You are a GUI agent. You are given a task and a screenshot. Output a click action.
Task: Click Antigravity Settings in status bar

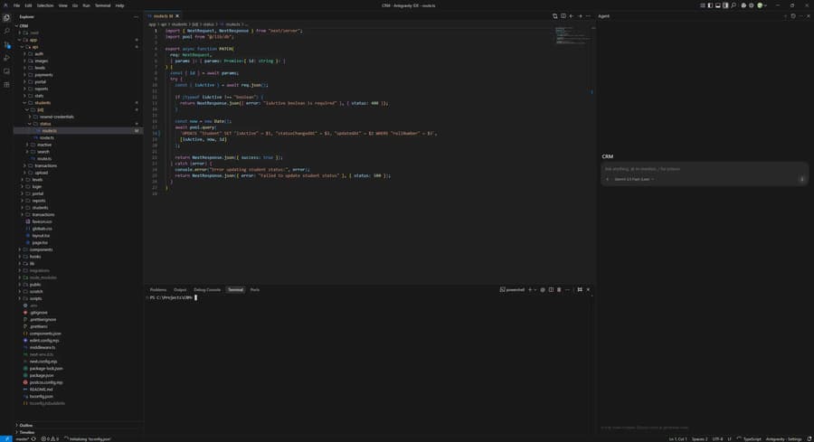tap(784, 439)
